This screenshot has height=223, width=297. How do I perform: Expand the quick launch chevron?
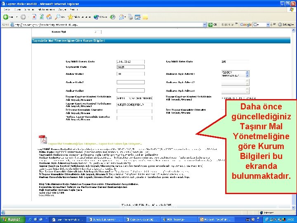(x=47, y=218)
